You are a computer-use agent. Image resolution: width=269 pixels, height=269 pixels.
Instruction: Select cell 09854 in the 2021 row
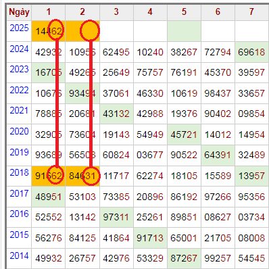[x=251, y=114]
